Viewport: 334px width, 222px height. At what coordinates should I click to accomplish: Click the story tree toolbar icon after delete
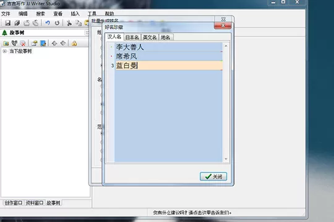point(34,44)
